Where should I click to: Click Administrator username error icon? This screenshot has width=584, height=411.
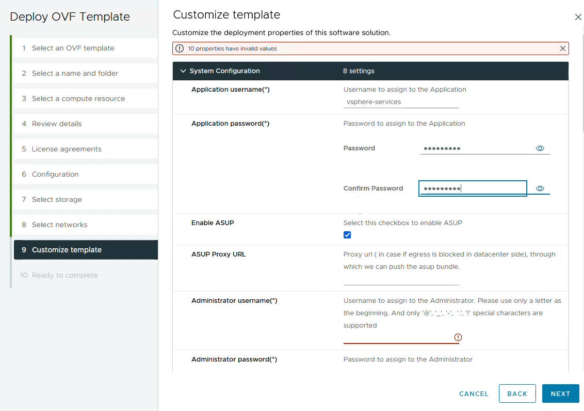pos(458,337)
